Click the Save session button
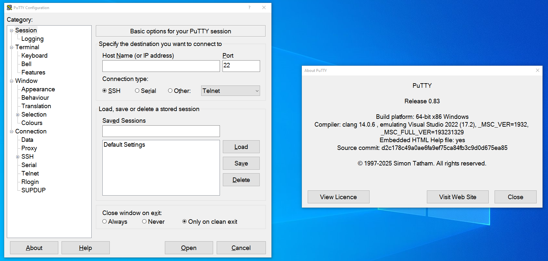 [x=241, y=163]
